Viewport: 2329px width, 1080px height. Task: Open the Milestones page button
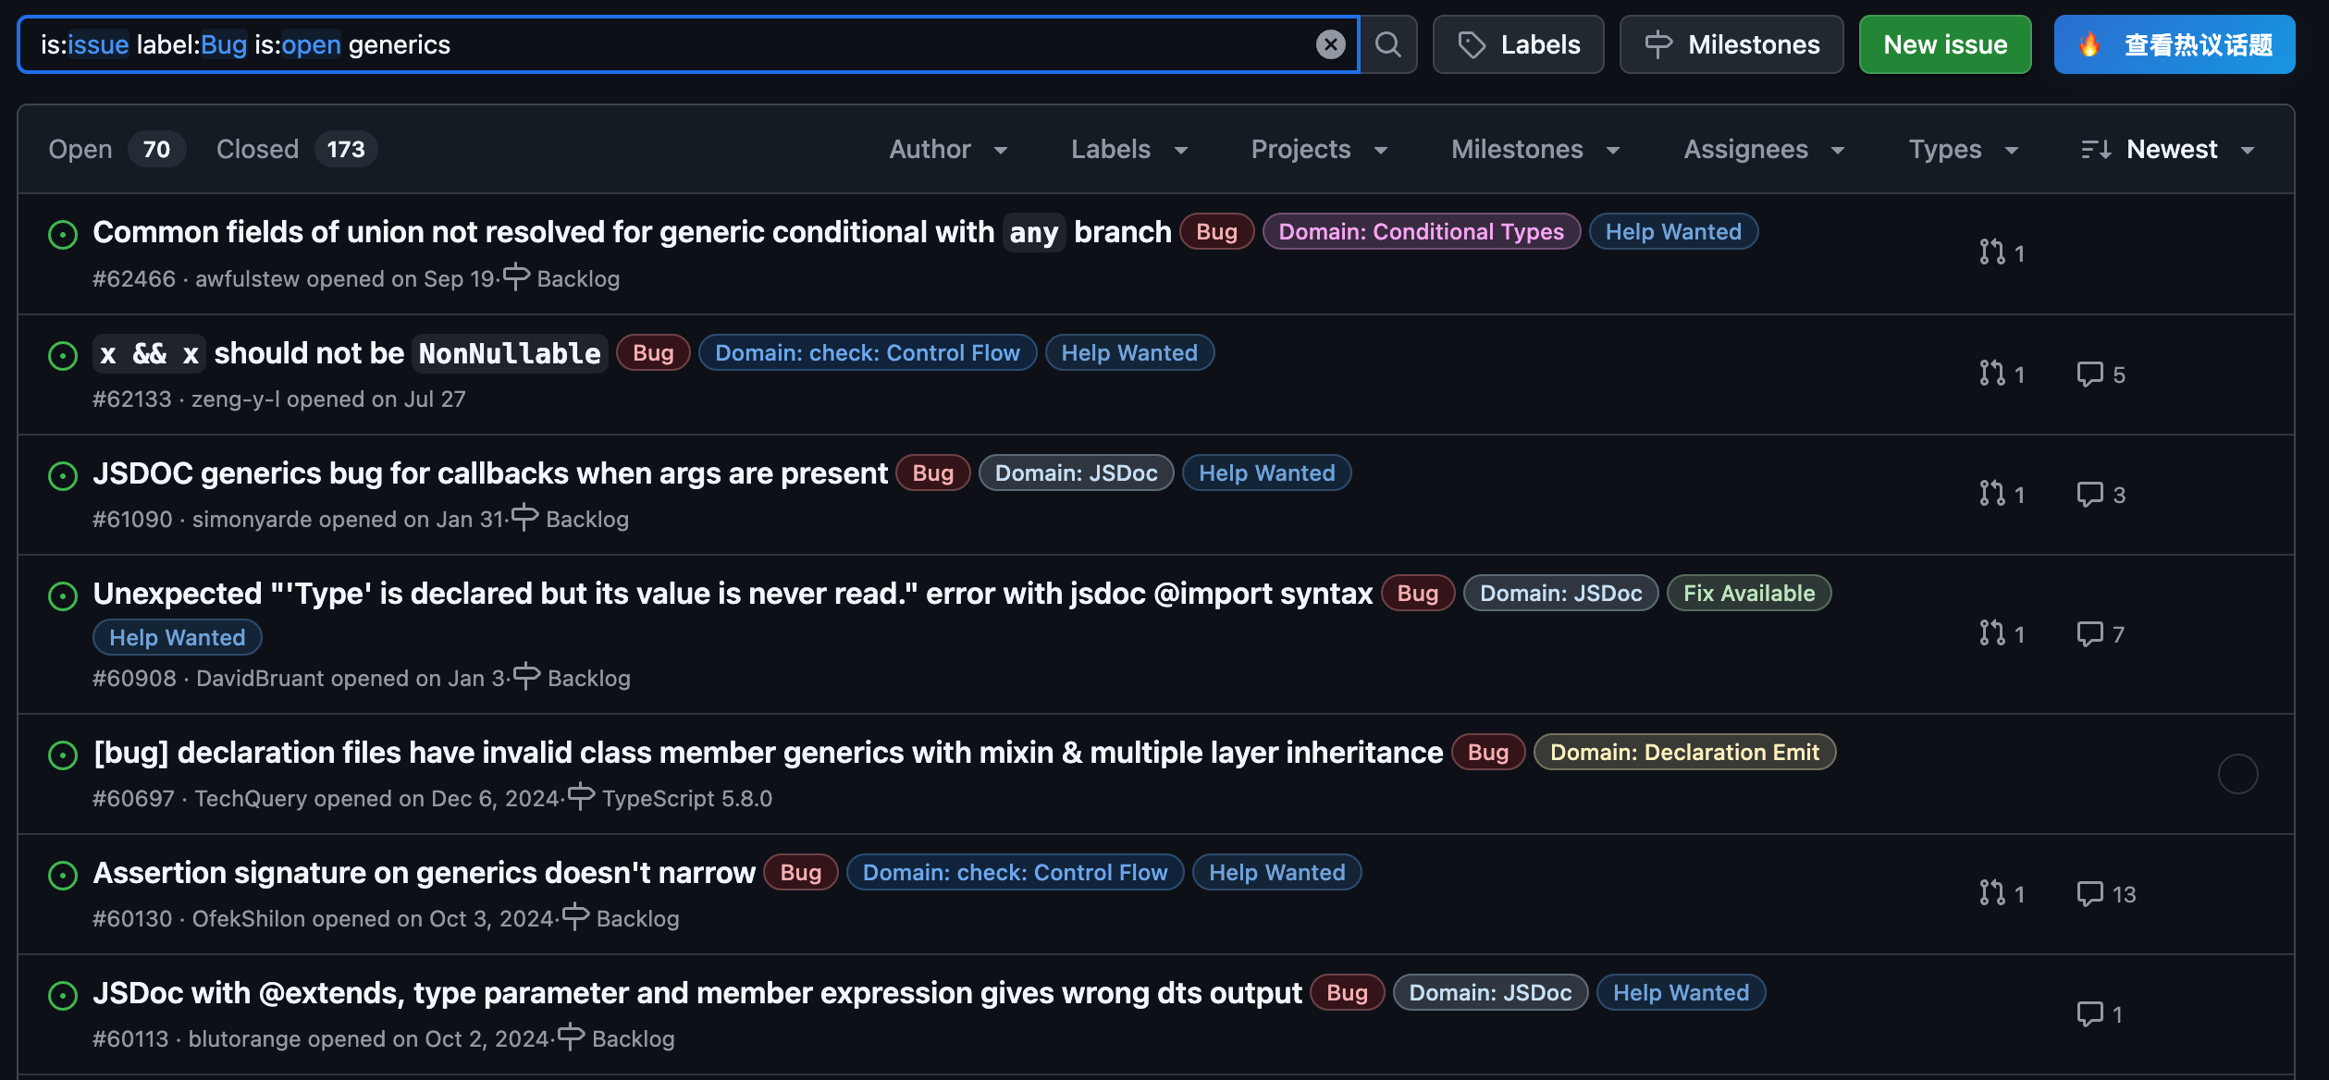(x=1731, y=44)
